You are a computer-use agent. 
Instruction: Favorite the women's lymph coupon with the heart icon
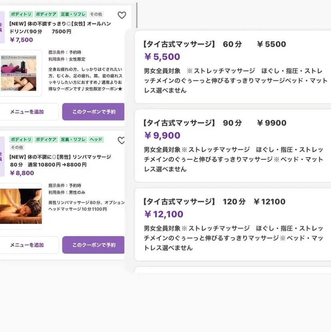coord(122,15)
